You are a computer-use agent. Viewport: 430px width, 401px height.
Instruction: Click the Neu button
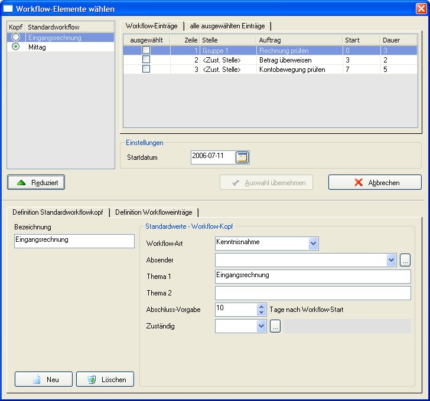point(44,379)
